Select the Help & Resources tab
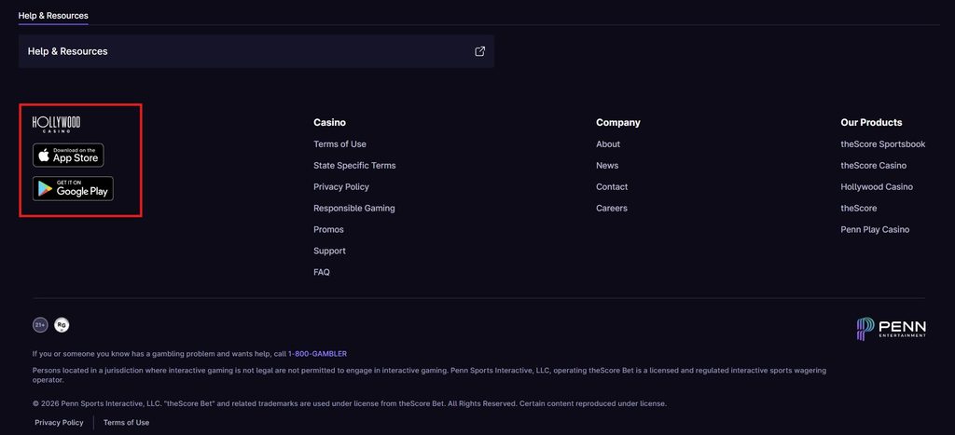955x435 pixels. point(53,16)
